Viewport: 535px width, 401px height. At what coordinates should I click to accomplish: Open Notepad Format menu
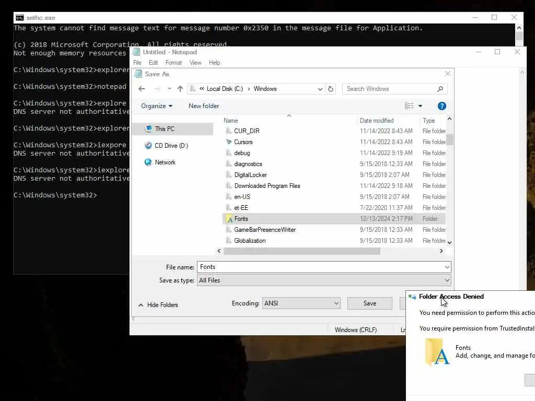coord(173,63)
